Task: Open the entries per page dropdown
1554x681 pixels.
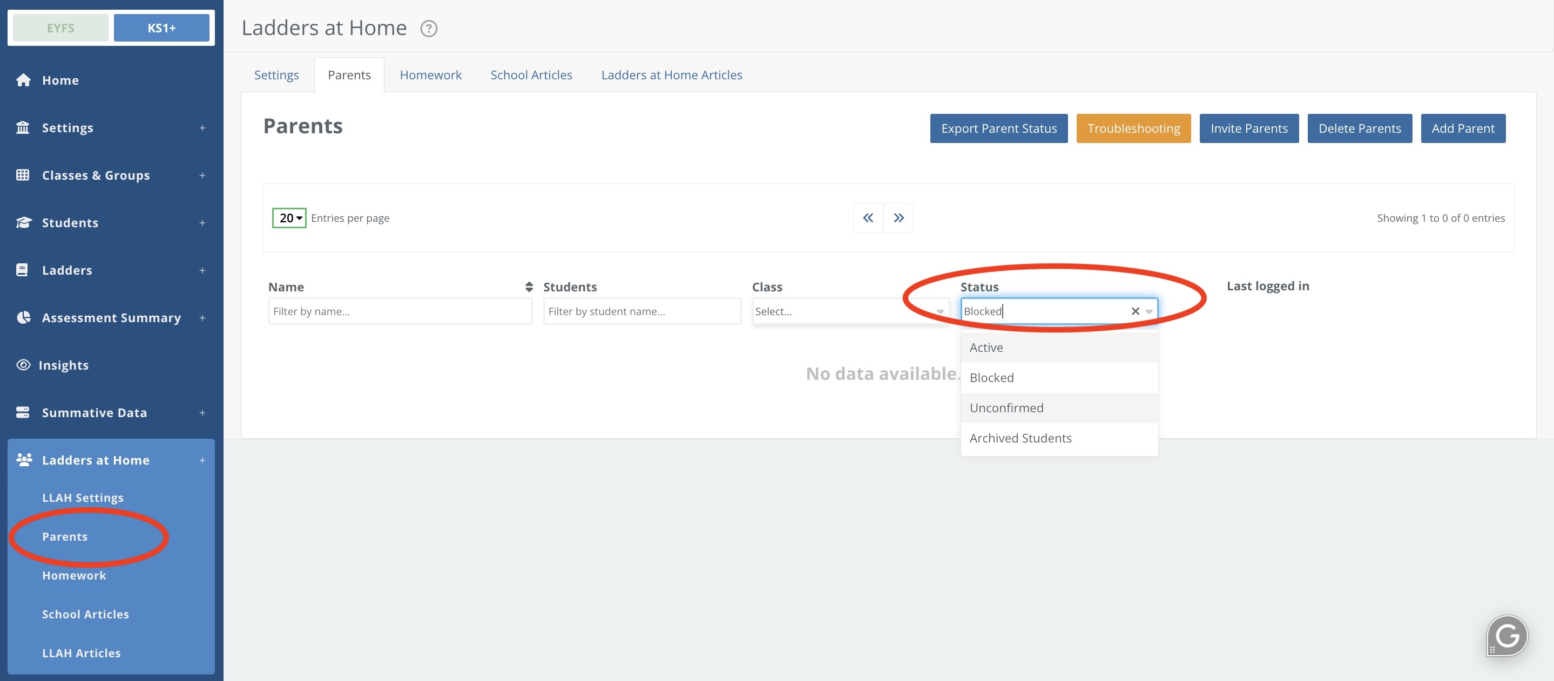Action: click(x=289, y=218)
